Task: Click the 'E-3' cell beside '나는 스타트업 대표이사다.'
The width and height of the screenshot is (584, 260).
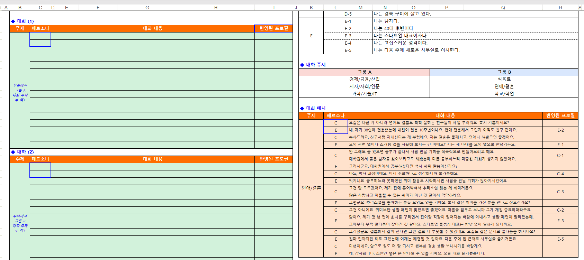Action: (x=348, y=36)
